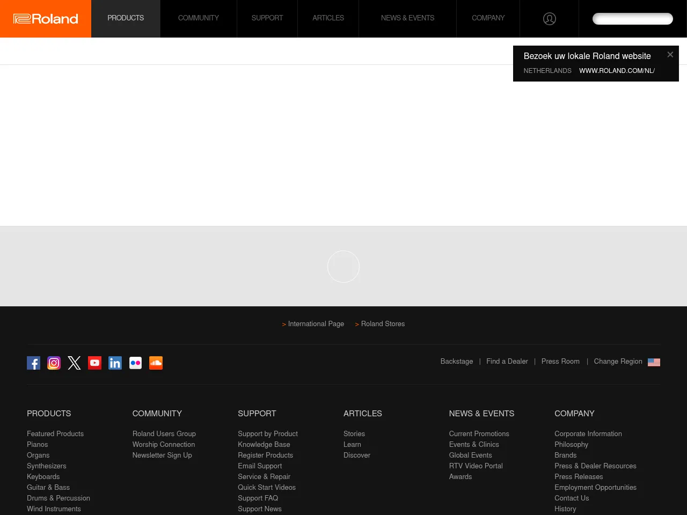The image size is (687, 515).
Task: Open the Products menu in navigation bar
Action: pos(126,18)
